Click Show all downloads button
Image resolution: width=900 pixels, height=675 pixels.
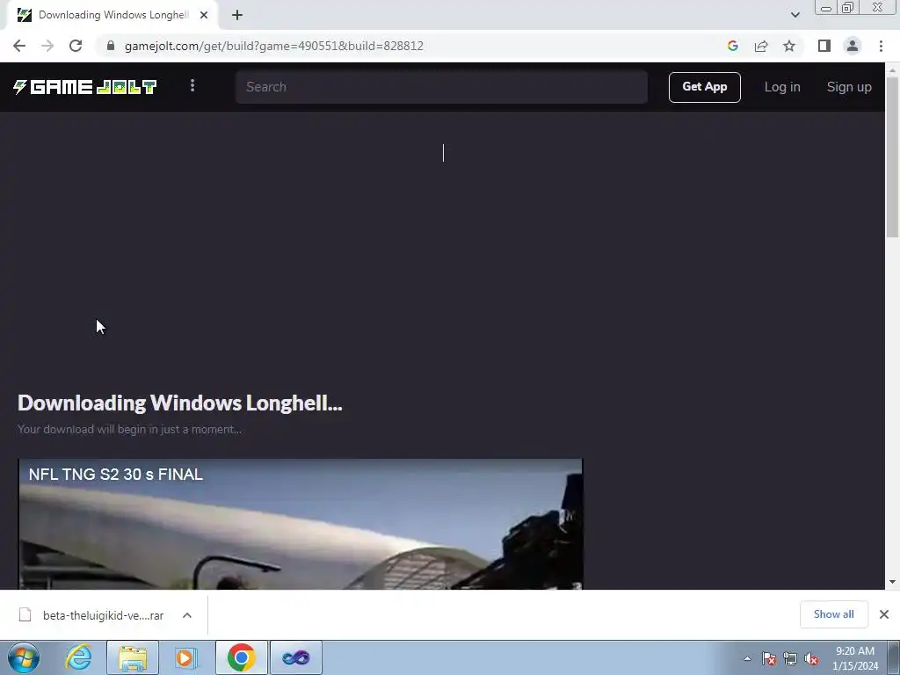[833, 614]
